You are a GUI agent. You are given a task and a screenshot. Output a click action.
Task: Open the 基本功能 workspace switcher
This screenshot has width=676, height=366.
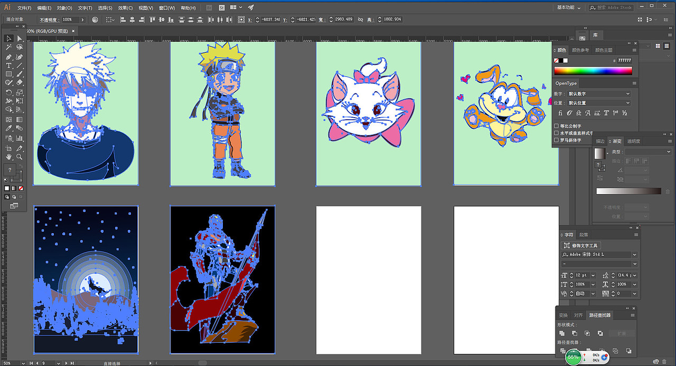click(569, 7)
